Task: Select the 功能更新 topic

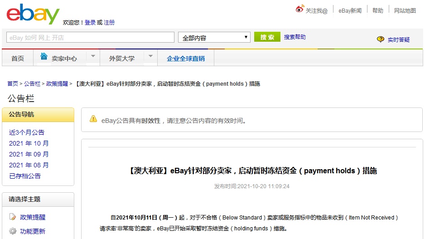Action: coord(33,231)
